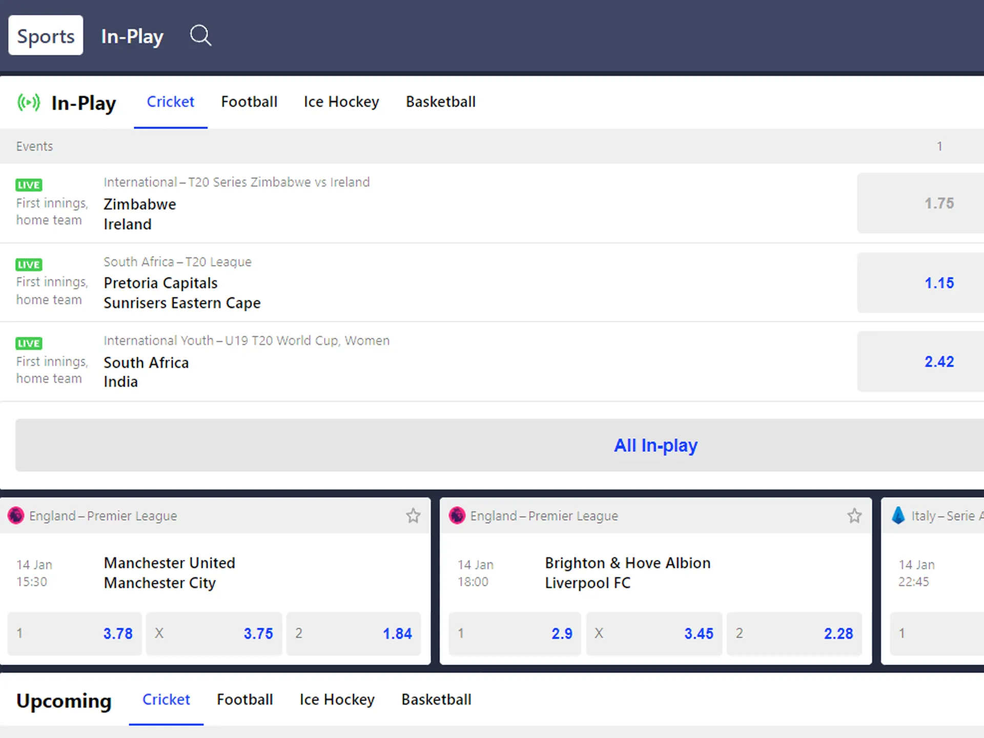984x738 pixels.
Task: Click the In-Play section heading
Action: (84, 103)
